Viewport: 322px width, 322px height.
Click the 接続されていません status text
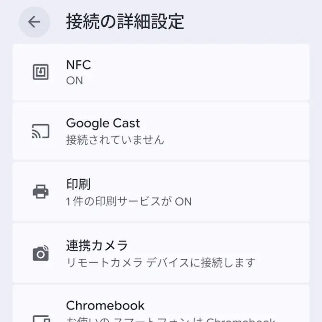click(115, 140)
